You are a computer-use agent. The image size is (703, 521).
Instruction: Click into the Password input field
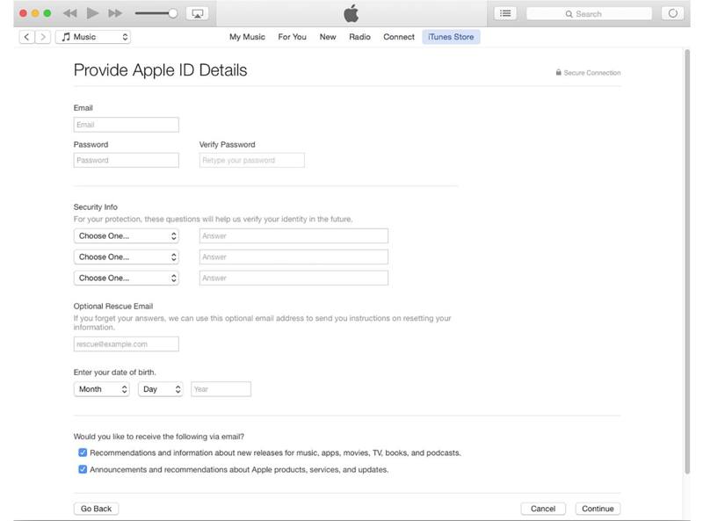126,160
